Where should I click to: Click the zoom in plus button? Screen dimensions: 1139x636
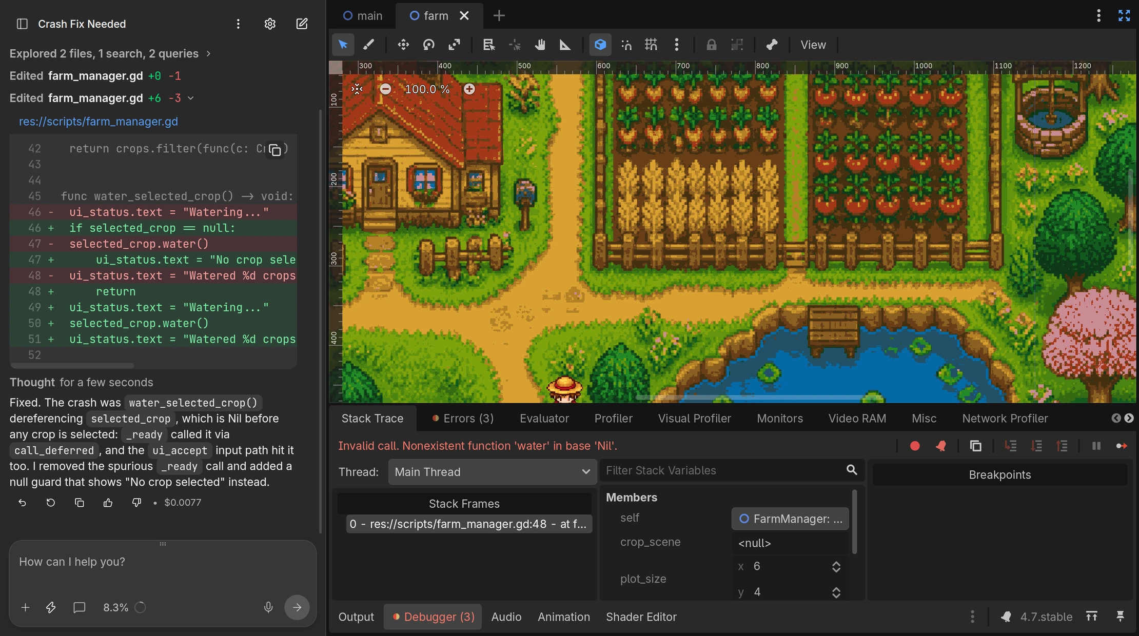coord(469,89)
